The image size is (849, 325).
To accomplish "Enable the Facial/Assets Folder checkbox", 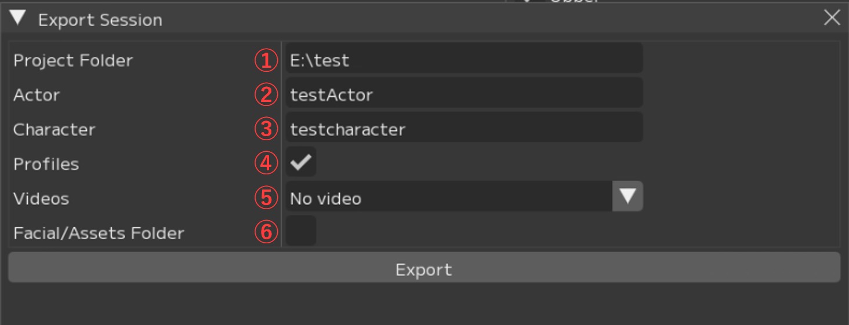I will pos(301,232).
